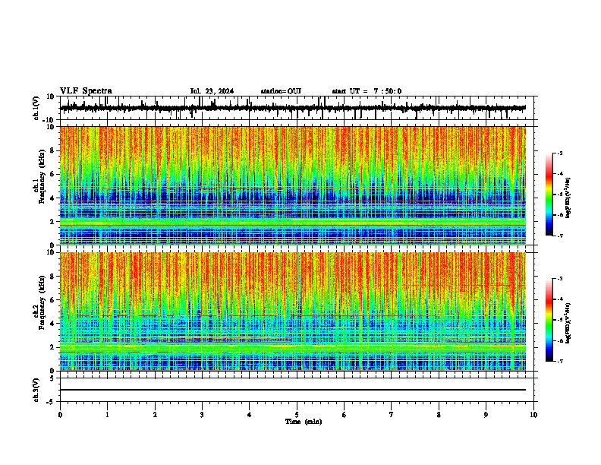Click time axis tick label "0"
This screenshot has width=601, height=465.
click(x=60, y=415)
